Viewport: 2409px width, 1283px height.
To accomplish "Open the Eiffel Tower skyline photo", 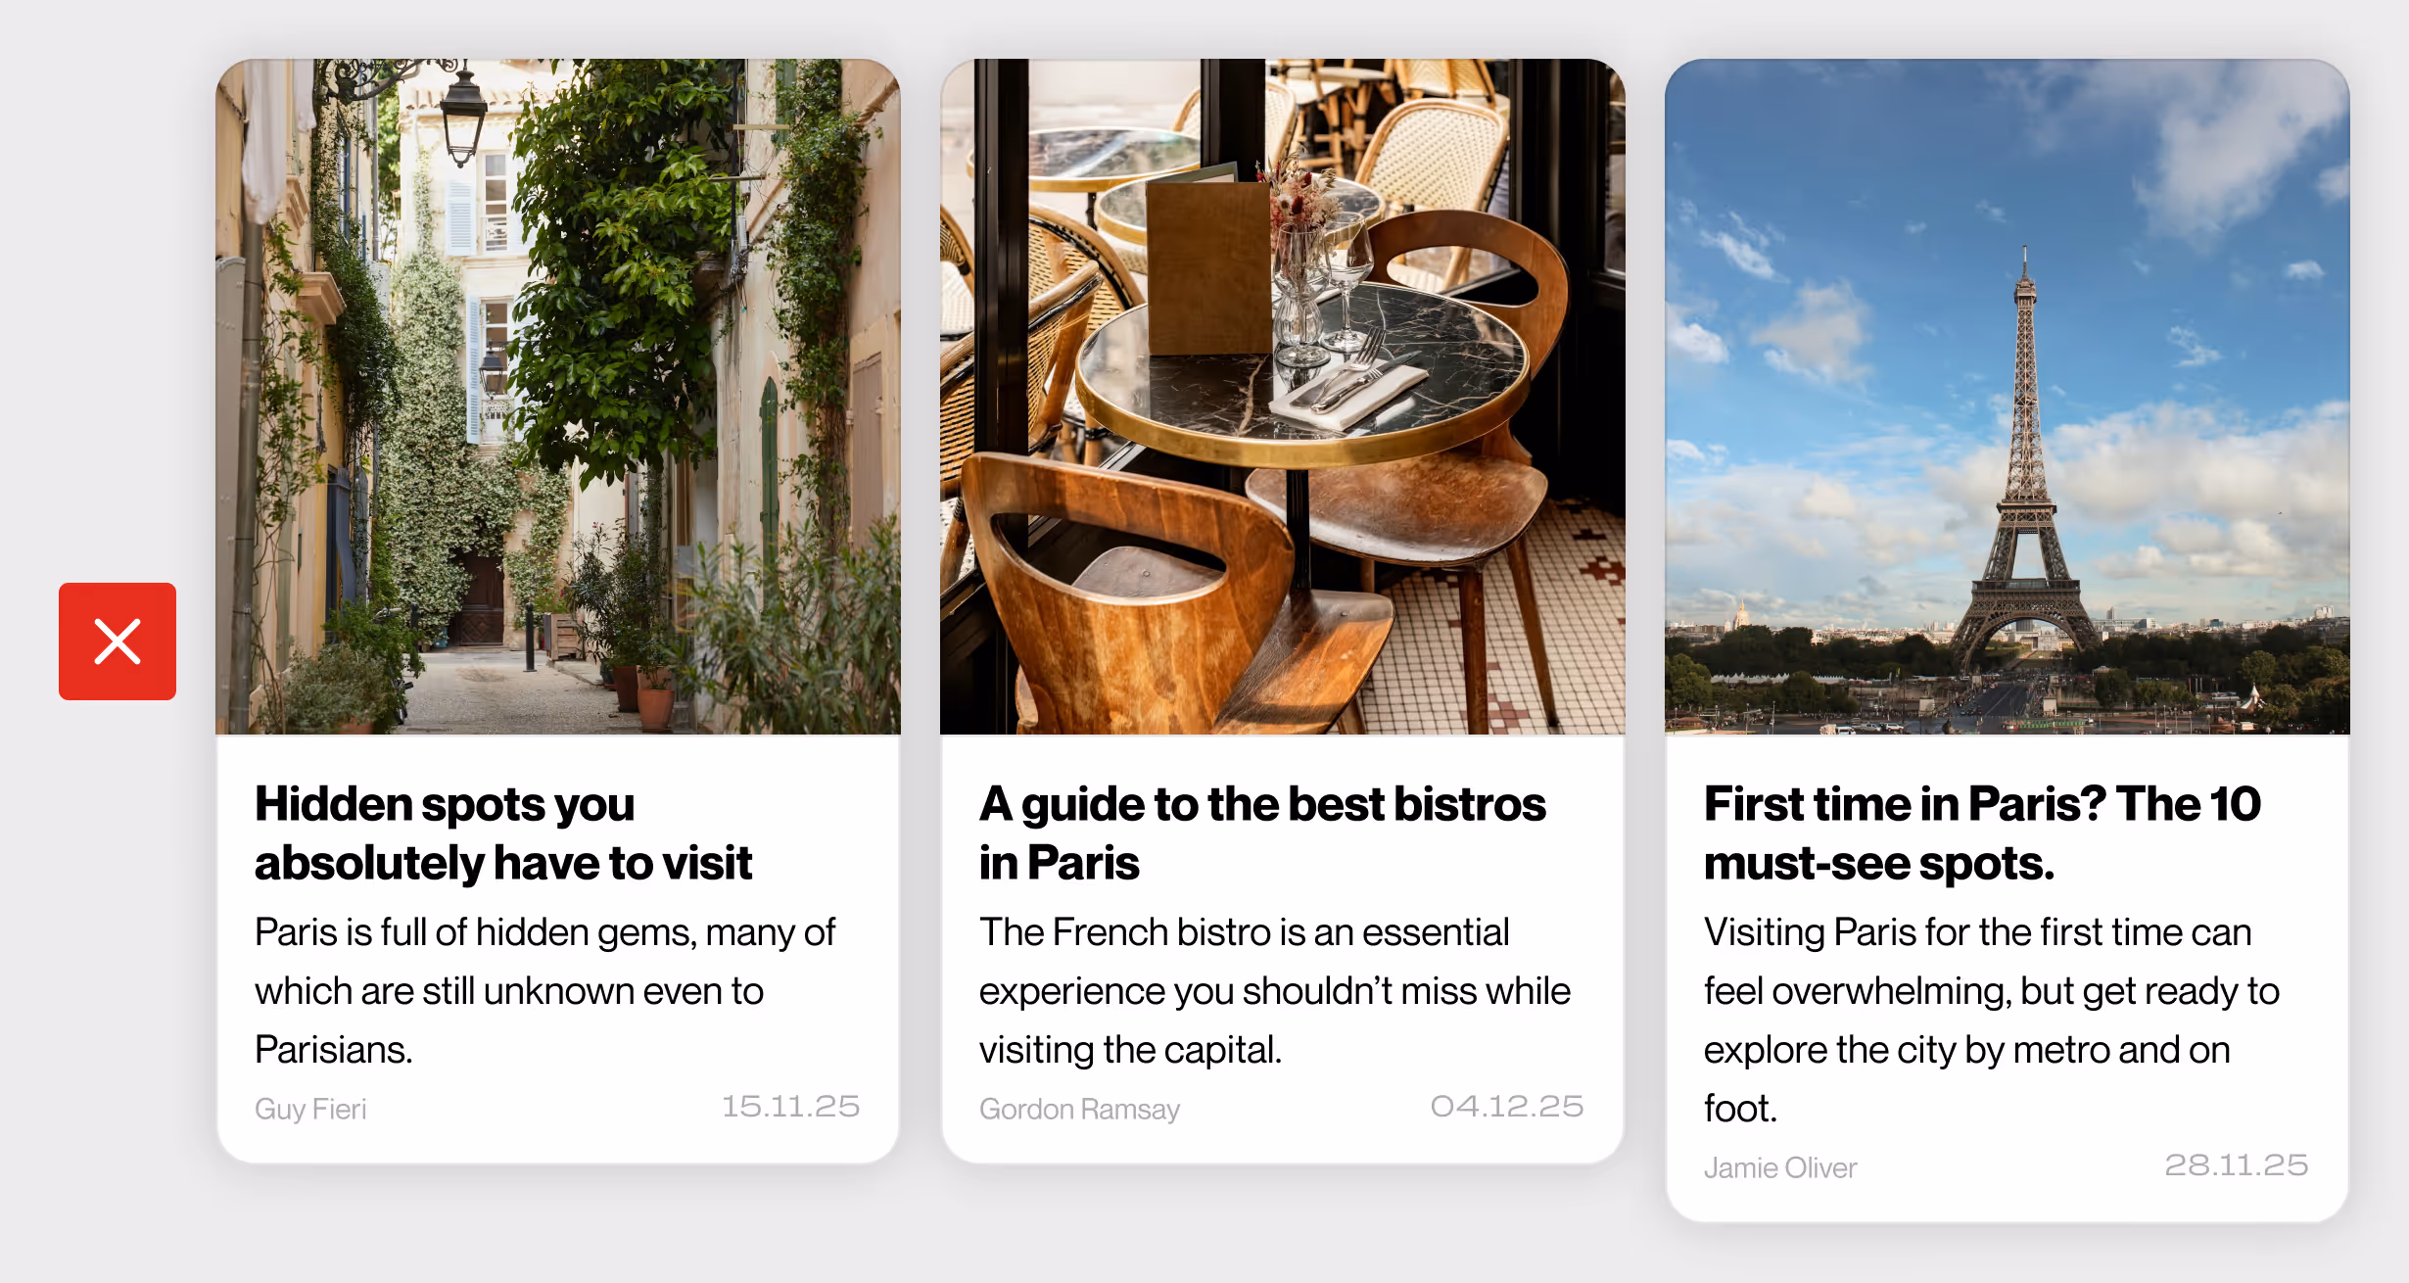I will [x=2007, y=397].
